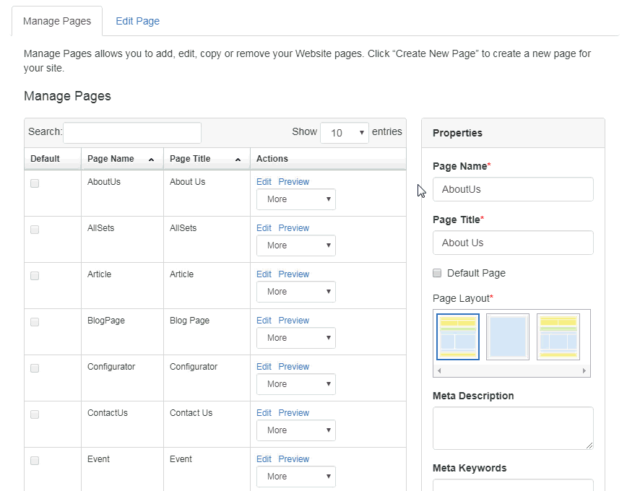627x491 pixels.
Task: Click Preview link for Article page
Action: pyautogui.click(x=294, y=274)
